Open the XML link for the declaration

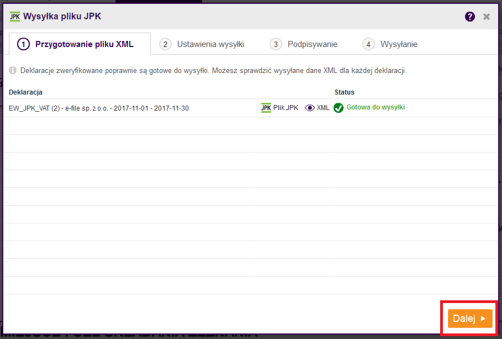323,108
